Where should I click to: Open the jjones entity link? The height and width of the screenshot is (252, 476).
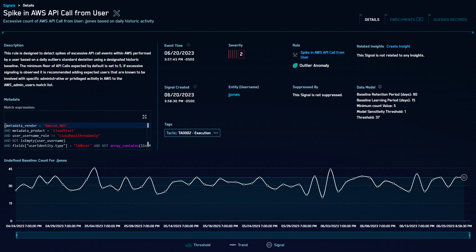pos(234,95)
